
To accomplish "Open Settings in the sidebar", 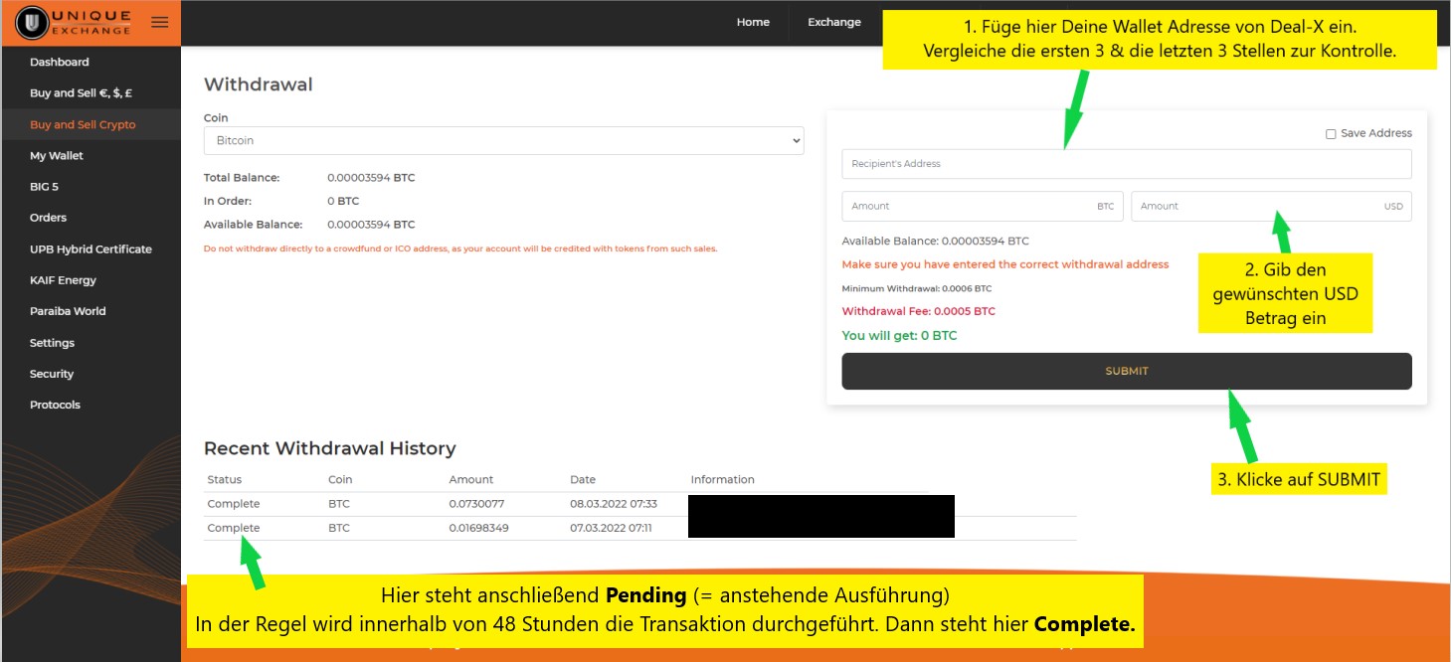I will point(52,343).
